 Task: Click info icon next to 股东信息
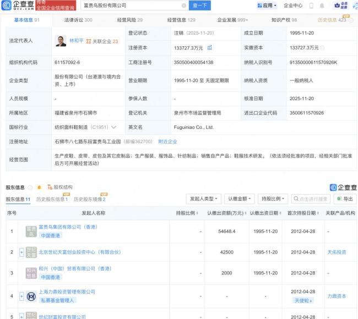tap(30, 188)
